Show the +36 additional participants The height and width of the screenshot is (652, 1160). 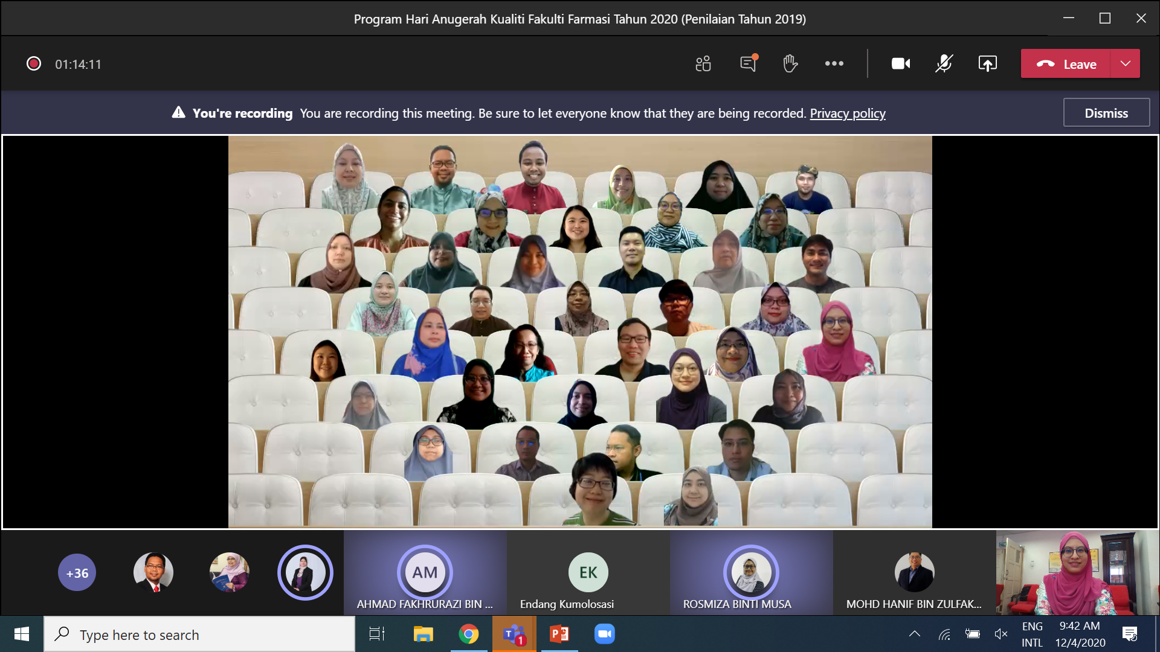[77, 573]
